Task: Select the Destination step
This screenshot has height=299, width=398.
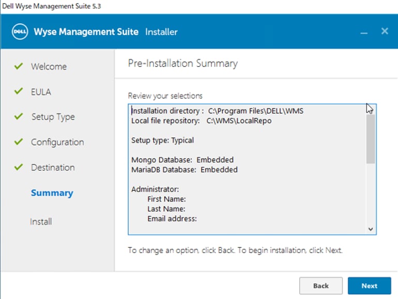Action: coord(53,167)
